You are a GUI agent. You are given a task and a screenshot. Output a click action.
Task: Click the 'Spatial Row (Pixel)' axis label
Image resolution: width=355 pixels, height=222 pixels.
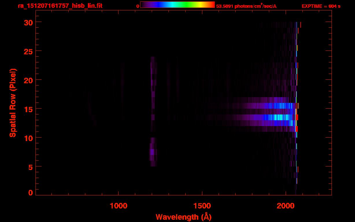coord(13,103)
